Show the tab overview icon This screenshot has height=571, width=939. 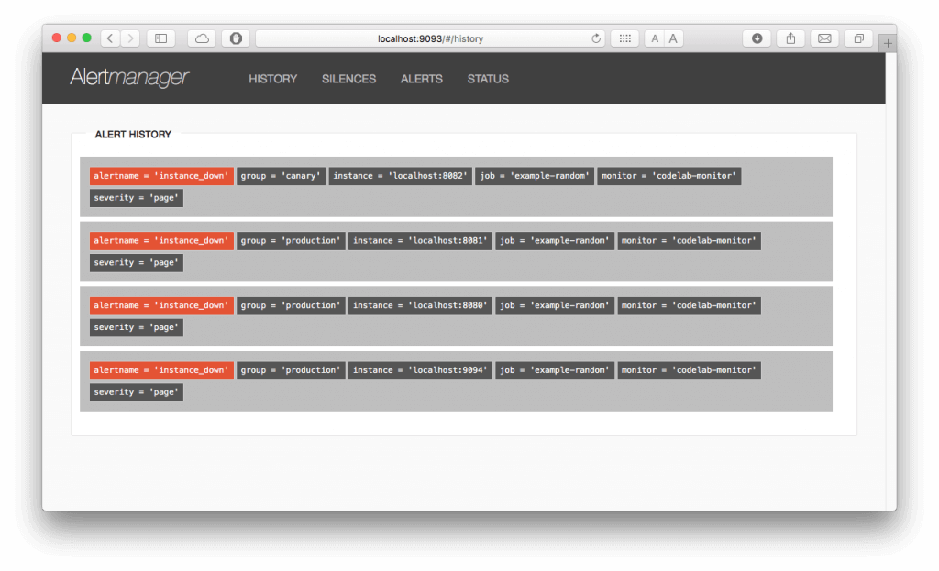tap(858, 38)
